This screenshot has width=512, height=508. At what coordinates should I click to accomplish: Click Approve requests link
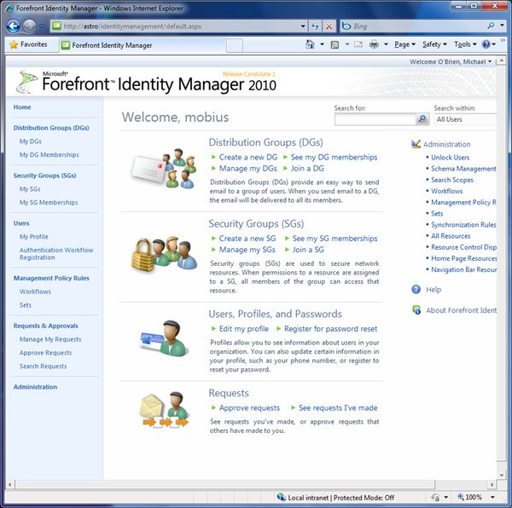point(249,408)
